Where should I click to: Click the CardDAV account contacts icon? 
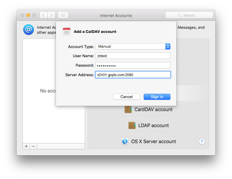pyautogui.click(x=128, y=109)
